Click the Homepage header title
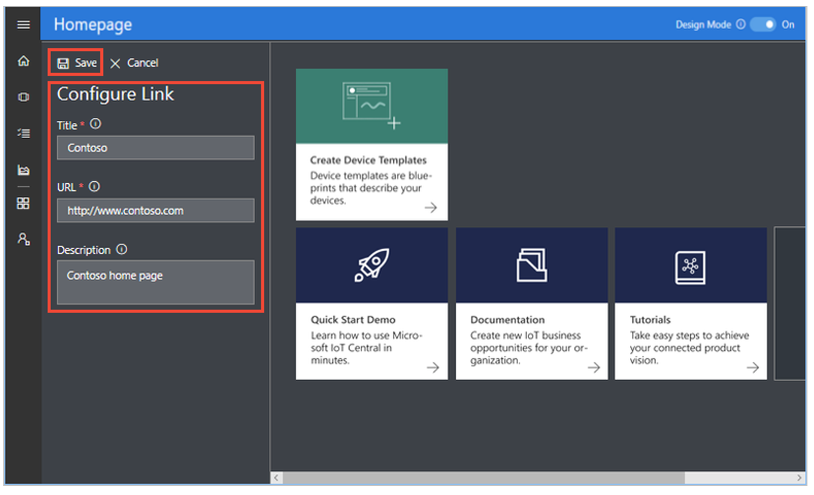Image resolution: width=814 pixels, height=495 pixels. click(93, 25)
